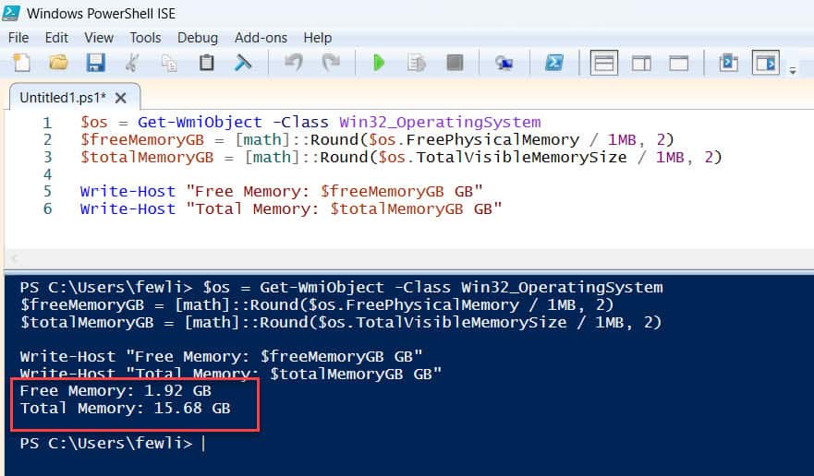Show Script Pane Right layout icon
814x476 pixels.
coord(641,64)
